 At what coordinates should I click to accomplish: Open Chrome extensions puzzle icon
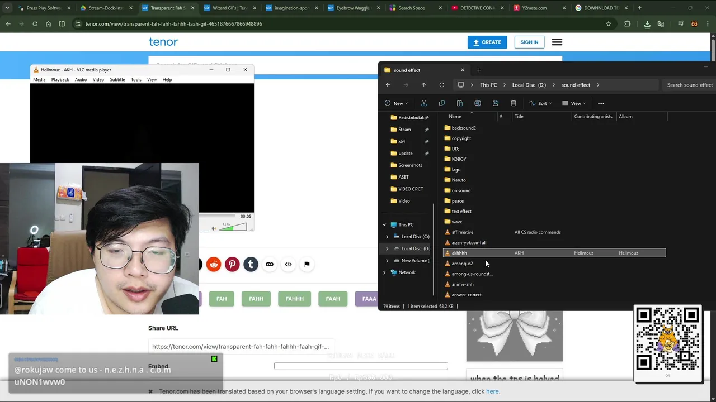click(627, 24)
